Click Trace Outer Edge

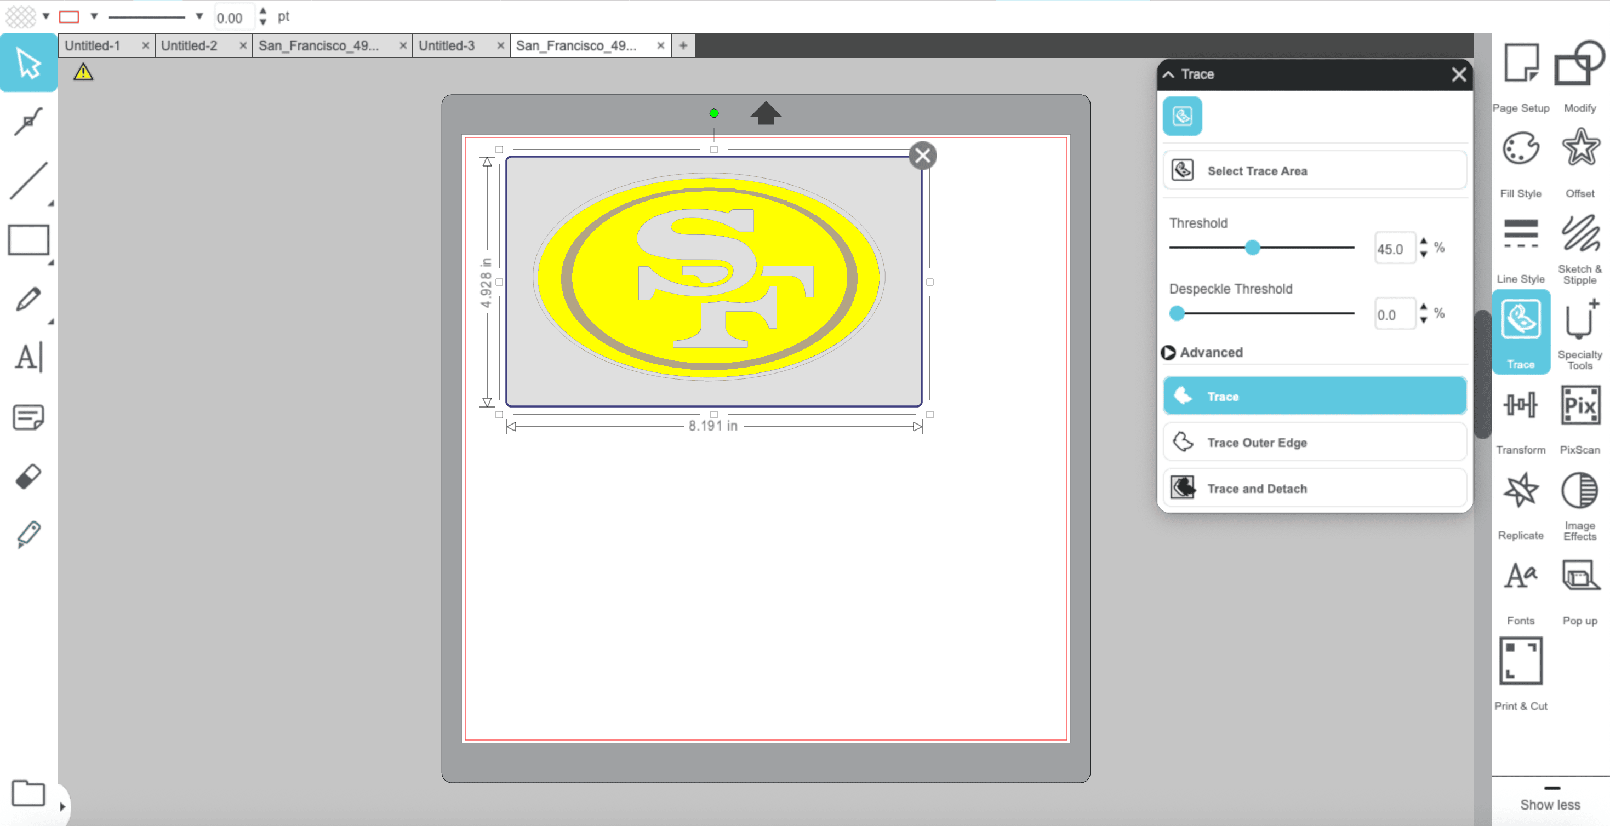(x=1314, y=443)
